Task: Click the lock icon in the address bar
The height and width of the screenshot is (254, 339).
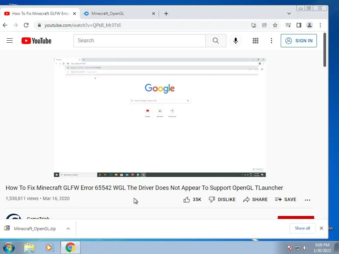Action: [x=39, y=25]
